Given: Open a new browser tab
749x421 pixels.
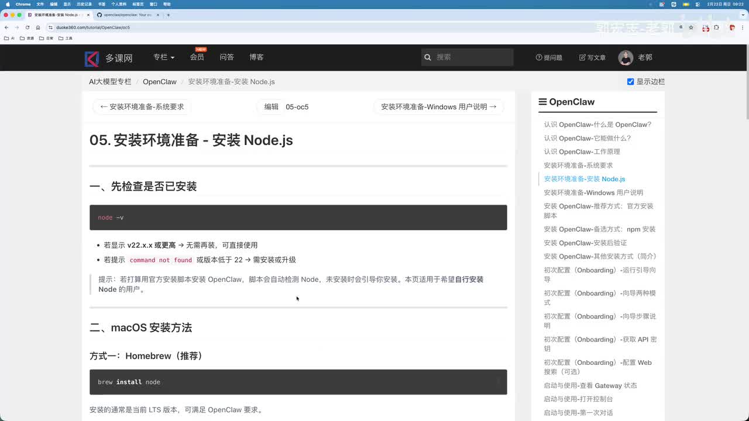Looking at the screenshot, I should point(168,15).
